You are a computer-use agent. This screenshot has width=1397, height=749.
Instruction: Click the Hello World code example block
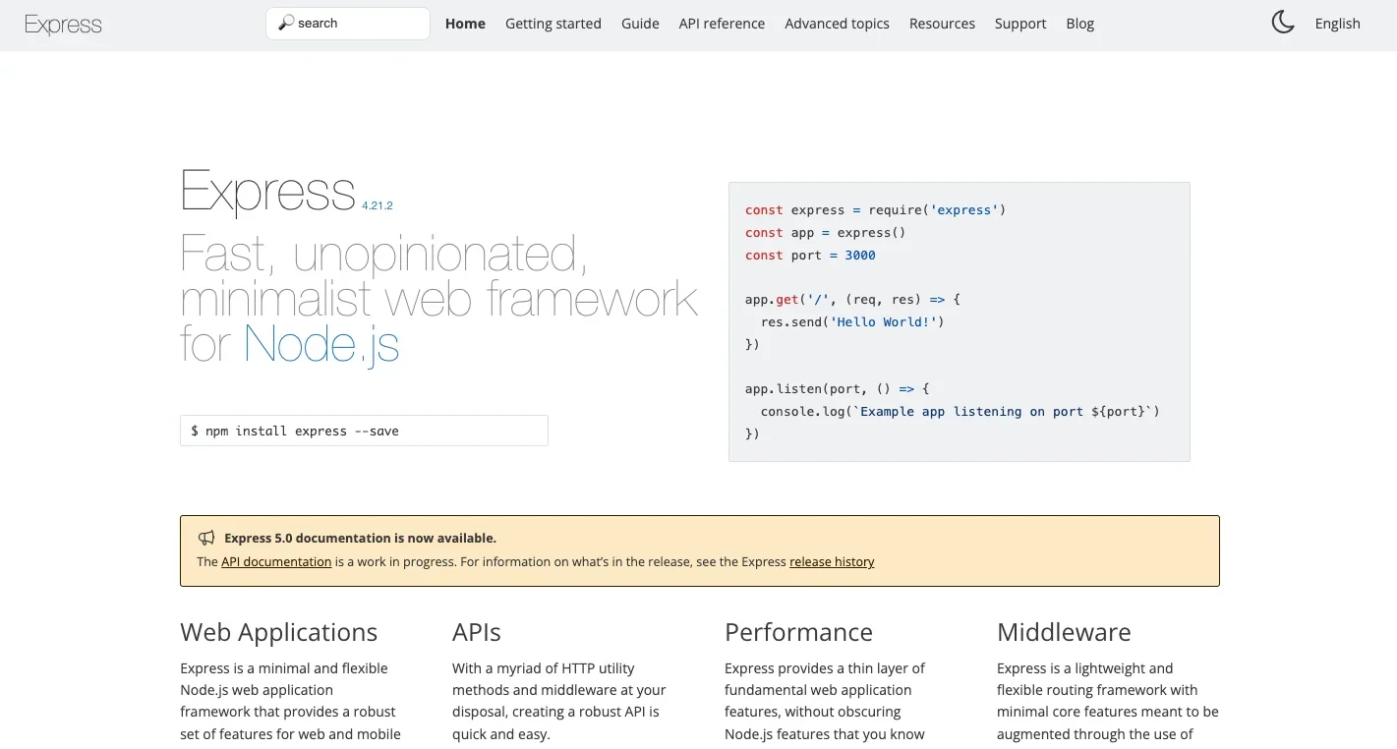click(959, 321)
